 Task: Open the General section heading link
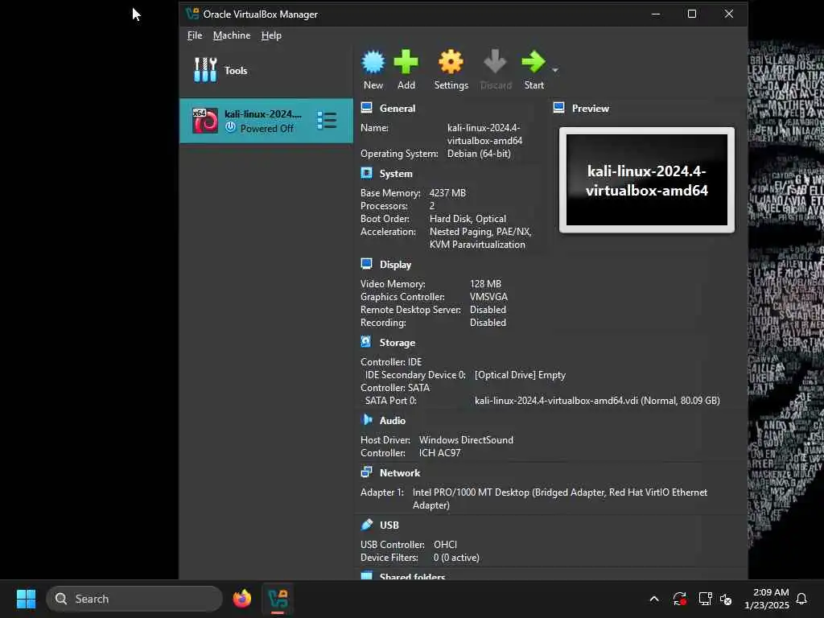[398, 109]
